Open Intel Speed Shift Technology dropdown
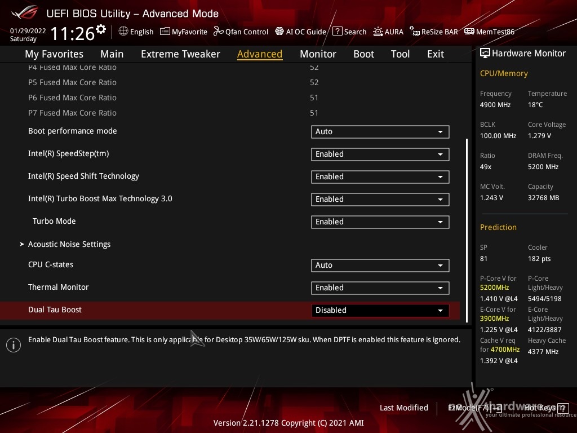The width and height of the screenshot is (577, 433). 380,176
